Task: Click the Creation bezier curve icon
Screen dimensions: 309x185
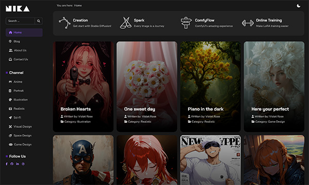Action: coord(64,23)
